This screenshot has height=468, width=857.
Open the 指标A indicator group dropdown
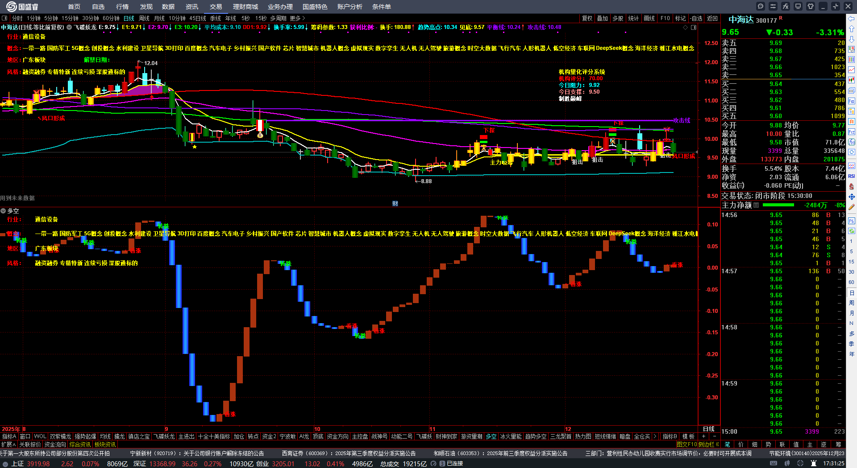[x=9, y=436]
